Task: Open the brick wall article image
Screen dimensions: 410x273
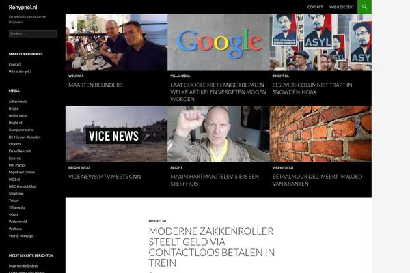Action: 320,134
